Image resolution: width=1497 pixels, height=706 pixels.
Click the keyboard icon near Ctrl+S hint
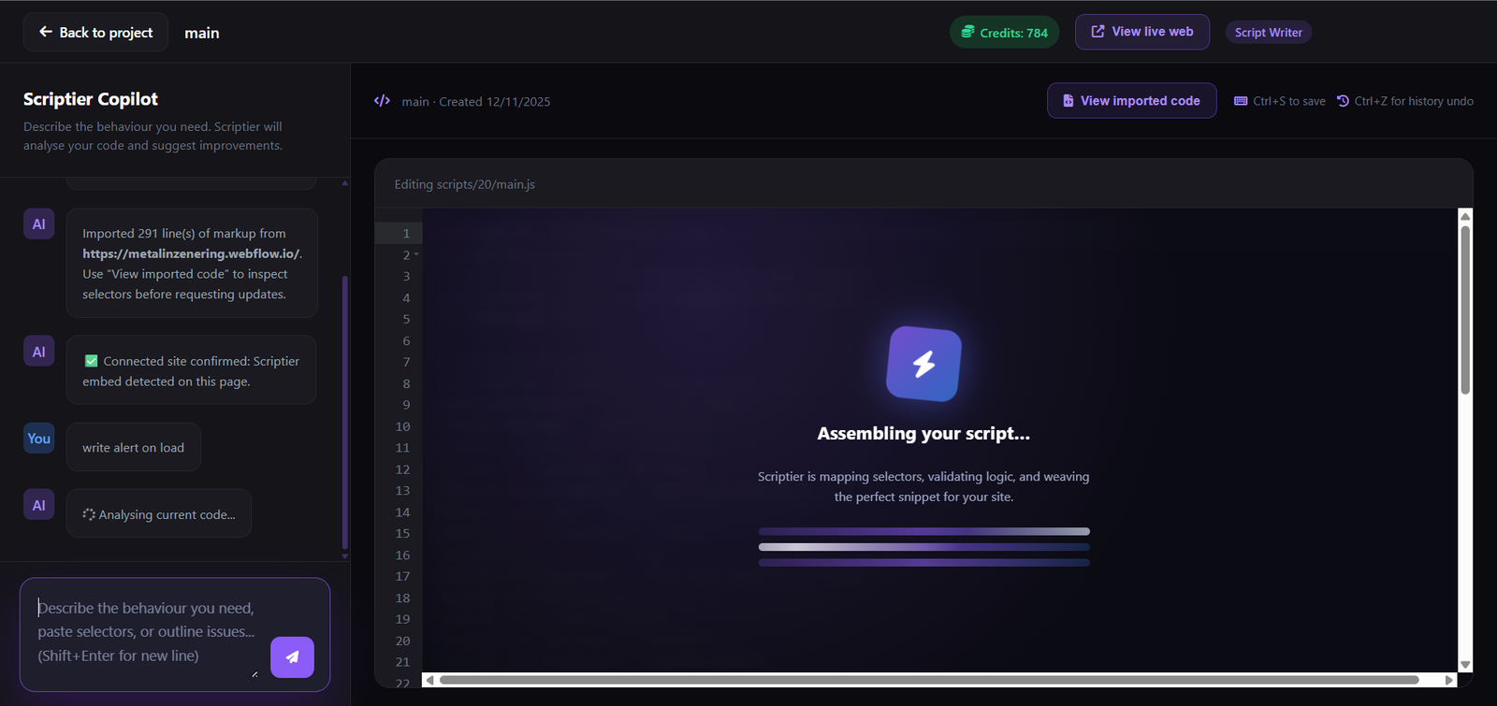point(1241,101)
